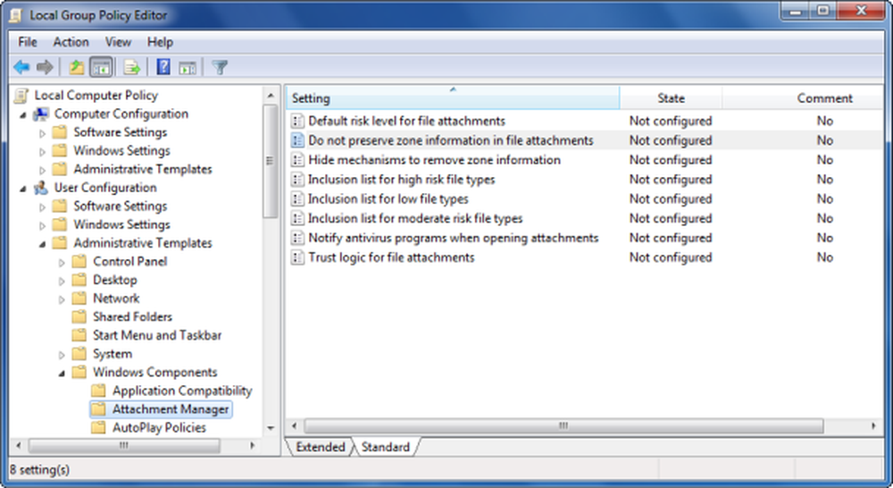
Task: Expand the System tree node
Action: click(x=62, y=355)
